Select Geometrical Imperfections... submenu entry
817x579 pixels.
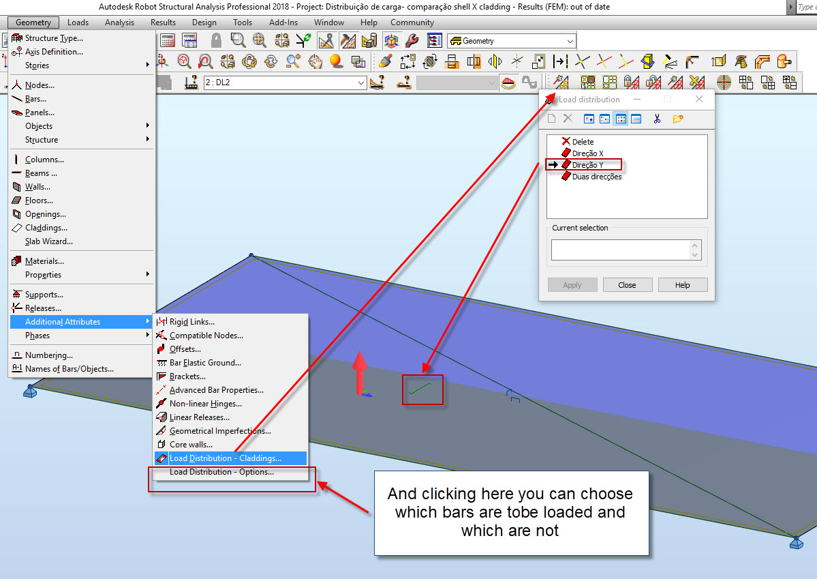[230, 431]
